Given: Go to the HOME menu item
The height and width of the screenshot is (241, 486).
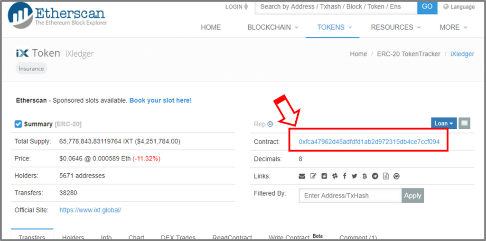Looking at the screenshot, I should tap(211, 27).
